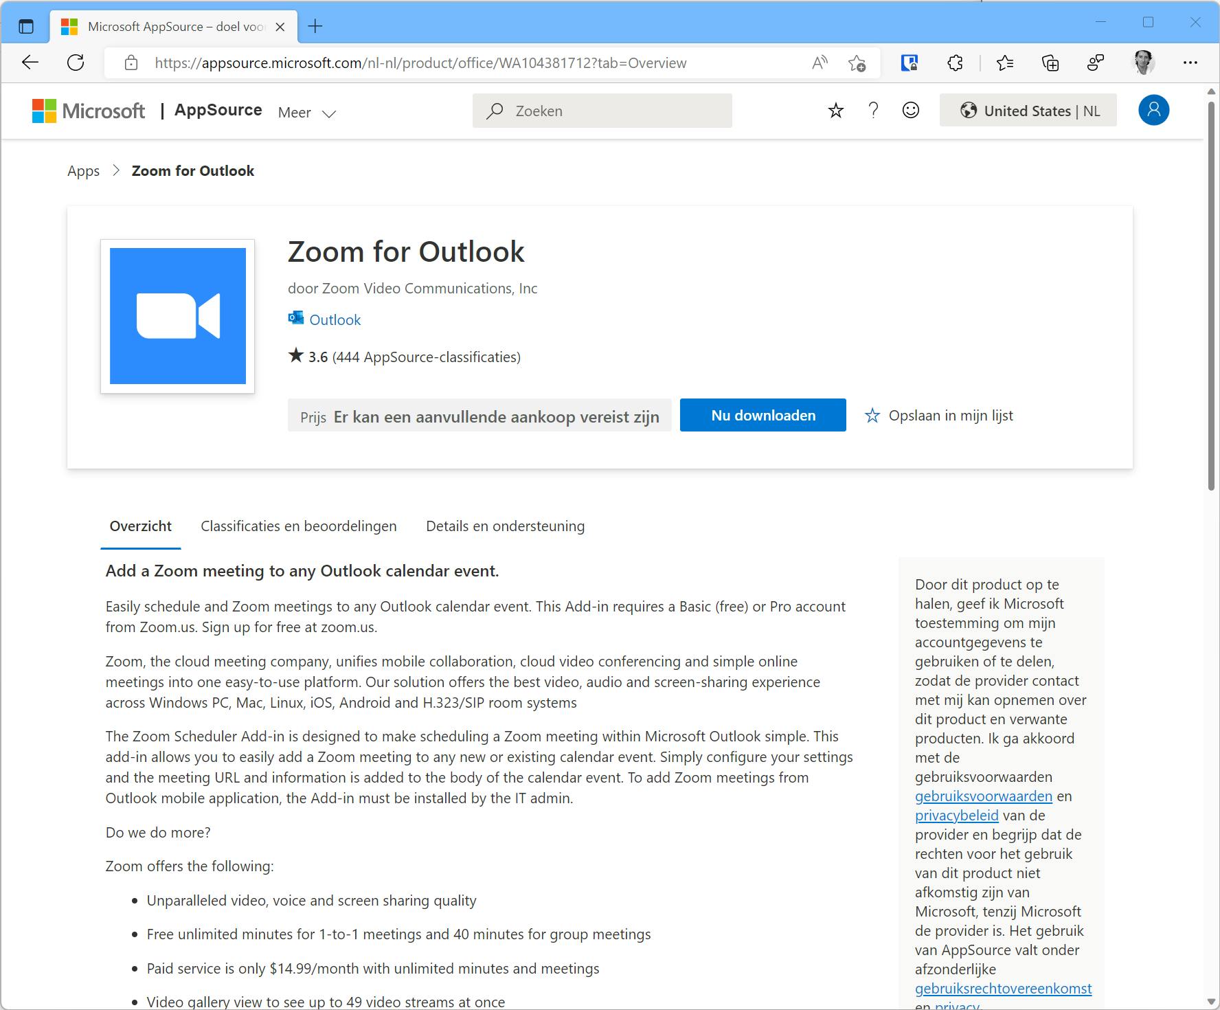Viewport: 1220px width, 1010px height.
Task: Click the aanvullende aankoop vereist price note
Action: 479,415
